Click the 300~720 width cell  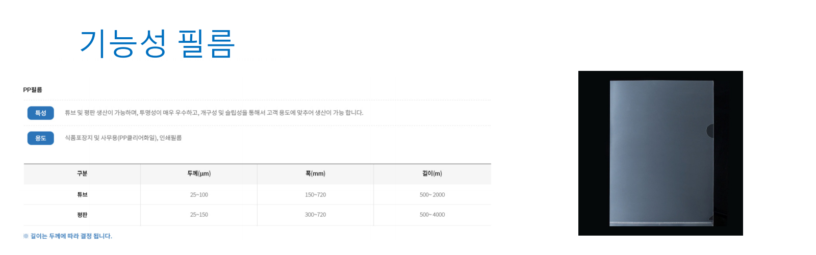[x=315, y=215]
